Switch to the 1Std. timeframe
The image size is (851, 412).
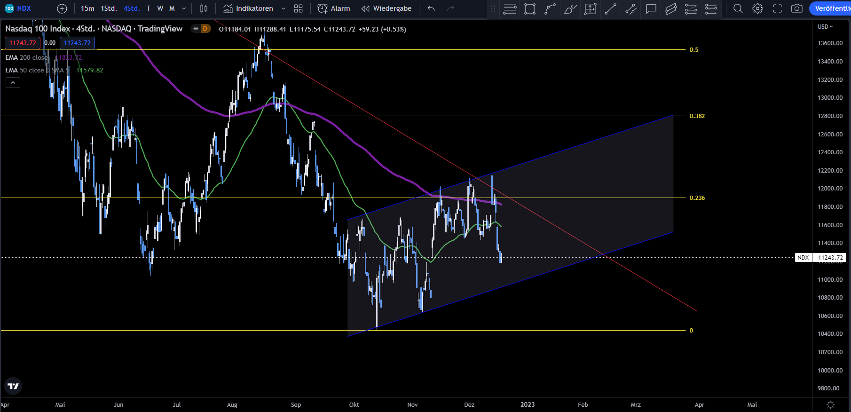109,8
